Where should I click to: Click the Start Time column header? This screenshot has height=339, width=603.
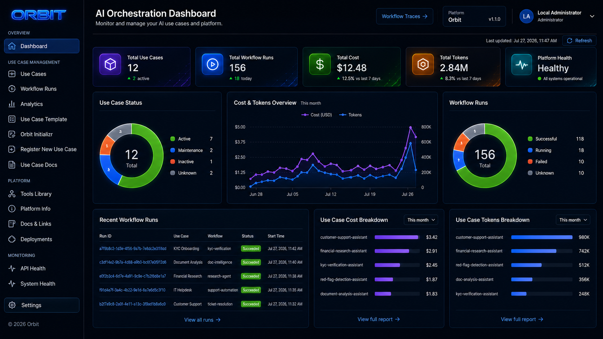276,236
